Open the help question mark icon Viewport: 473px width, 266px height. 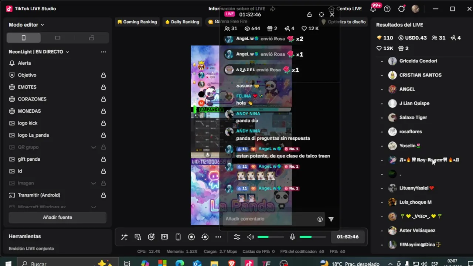[387, 9]
